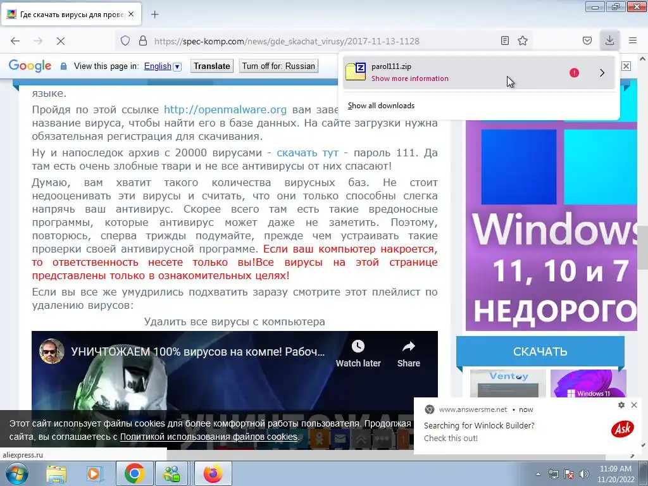Show all downloads
This screenshot has width=648, height=486.
click(x=381, y=106)
